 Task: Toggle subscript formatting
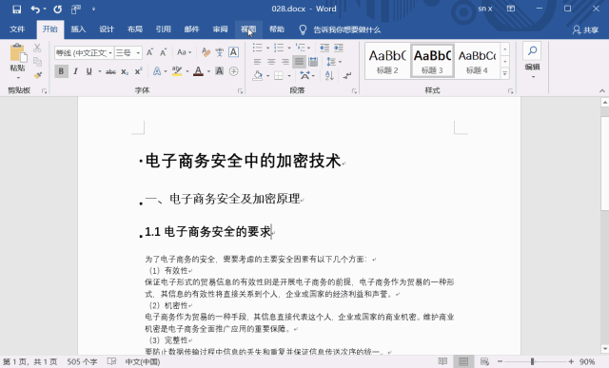point(125,71)
